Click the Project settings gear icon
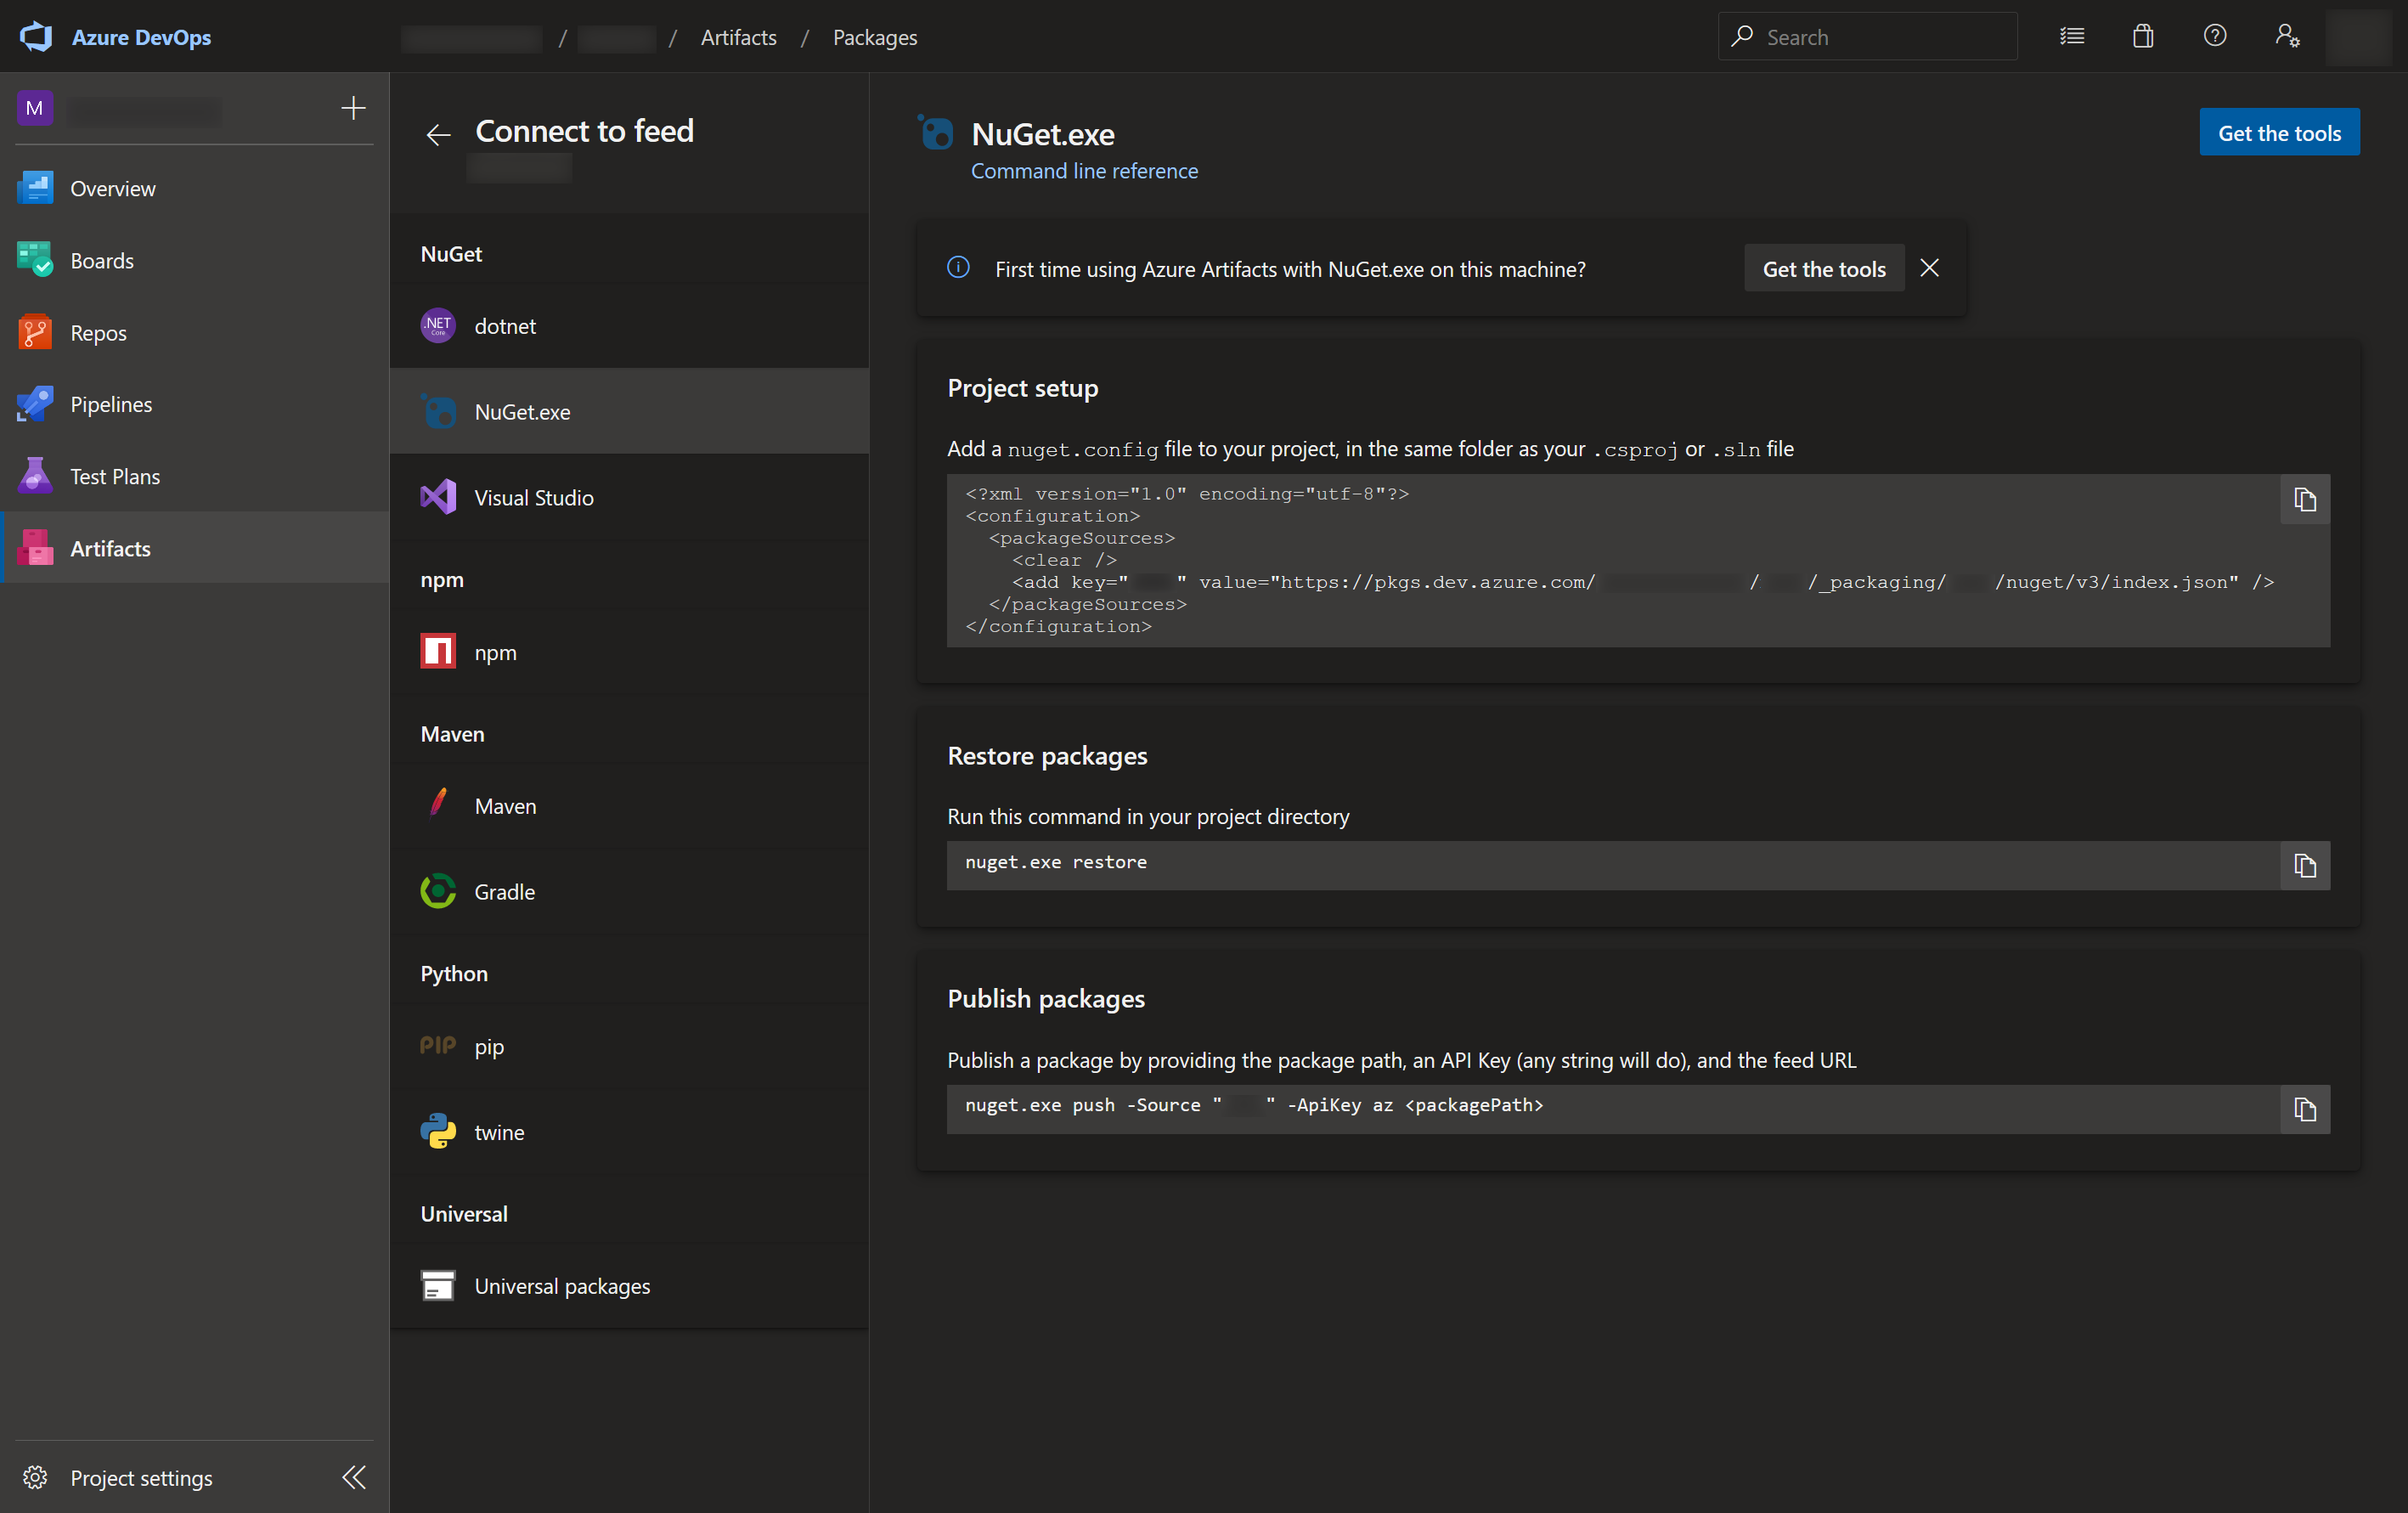This screenshot has width=2408, height=1513. [35, 1477]
